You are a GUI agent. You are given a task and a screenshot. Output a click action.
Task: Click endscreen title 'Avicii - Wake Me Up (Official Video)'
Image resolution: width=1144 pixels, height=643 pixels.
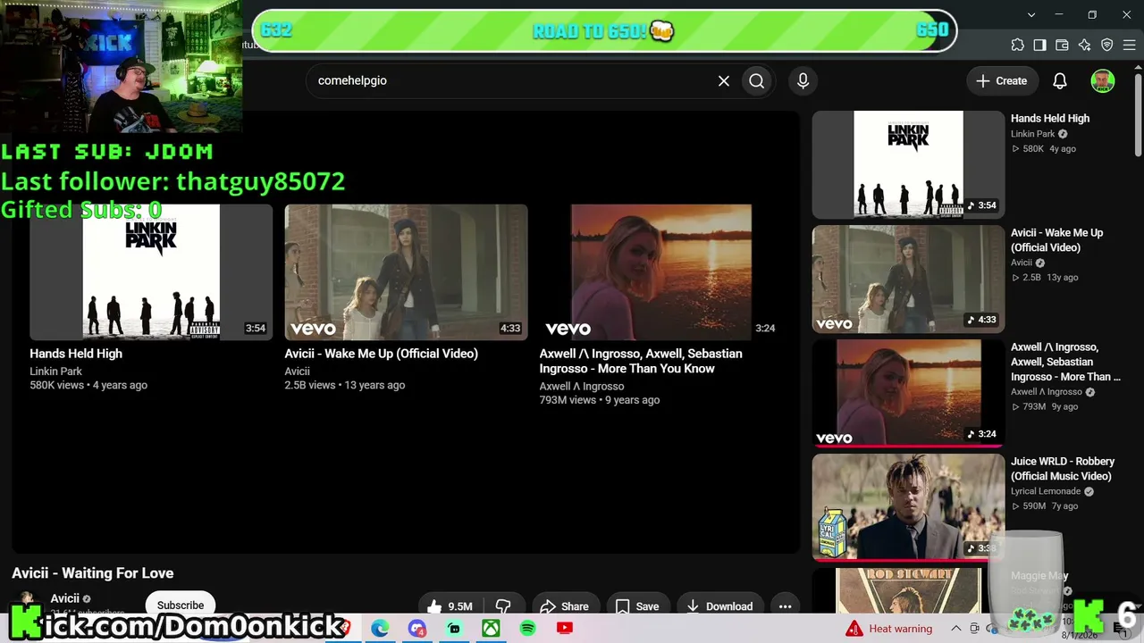click(382, 354)
